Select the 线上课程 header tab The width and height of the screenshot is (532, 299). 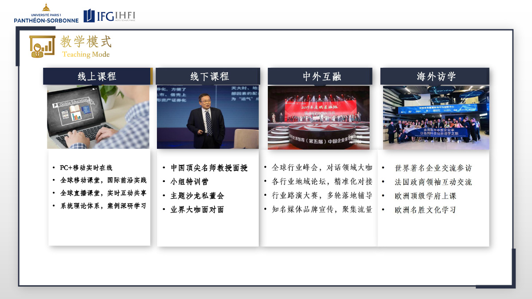coord(97,76)
